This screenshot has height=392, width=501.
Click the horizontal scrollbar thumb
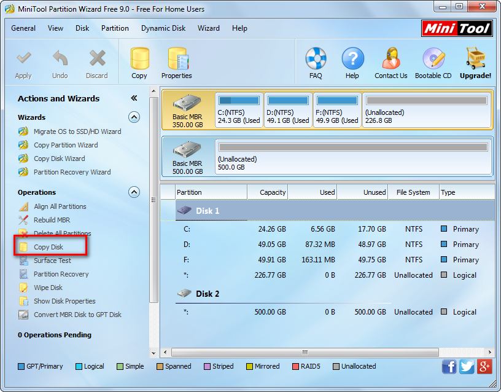305,352
